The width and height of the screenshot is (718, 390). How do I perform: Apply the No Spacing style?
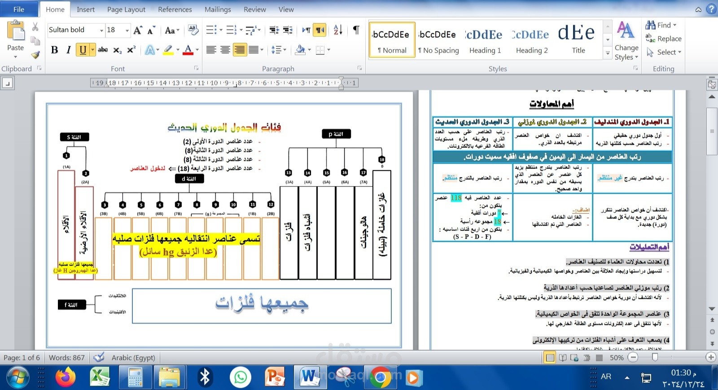(438, 40)
